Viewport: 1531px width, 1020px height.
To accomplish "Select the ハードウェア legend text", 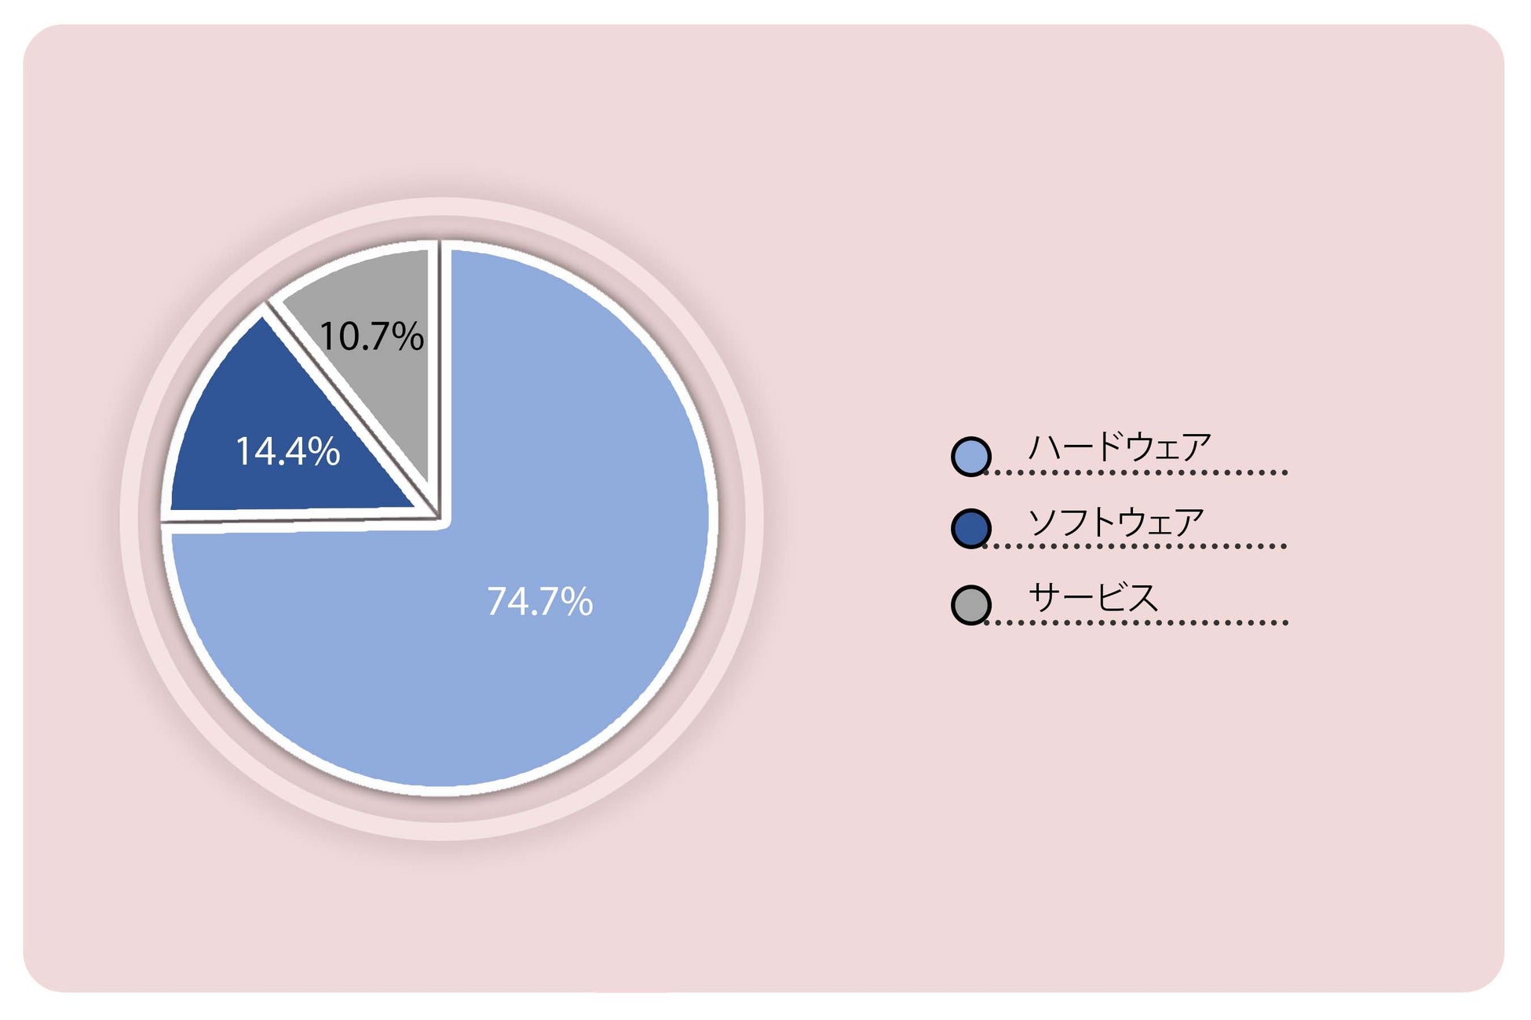I will pos(1120,447).
